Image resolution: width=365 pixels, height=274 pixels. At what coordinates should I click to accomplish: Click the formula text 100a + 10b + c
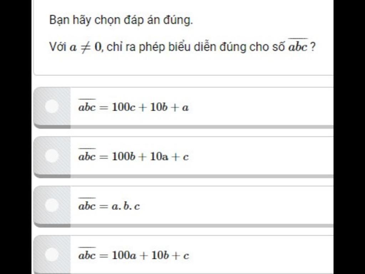pos(150,255)
